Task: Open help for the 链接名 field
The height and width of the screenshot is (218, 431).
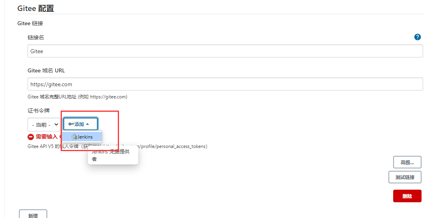Action: click(417, 37)
